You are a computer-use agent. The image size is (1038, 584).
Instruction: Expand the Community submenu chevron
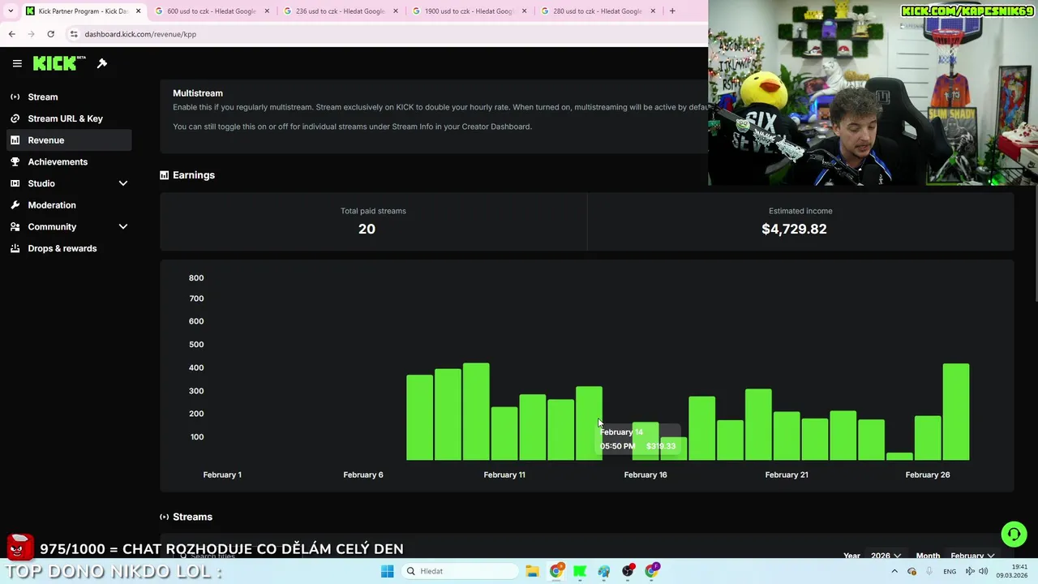pos(123,226)
